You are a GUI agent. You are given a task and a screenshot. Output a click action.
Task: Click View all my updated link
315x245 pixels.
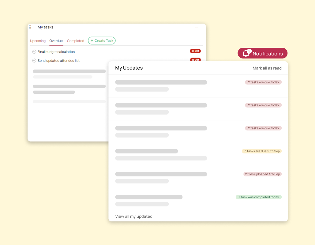(x=134, y=217)
